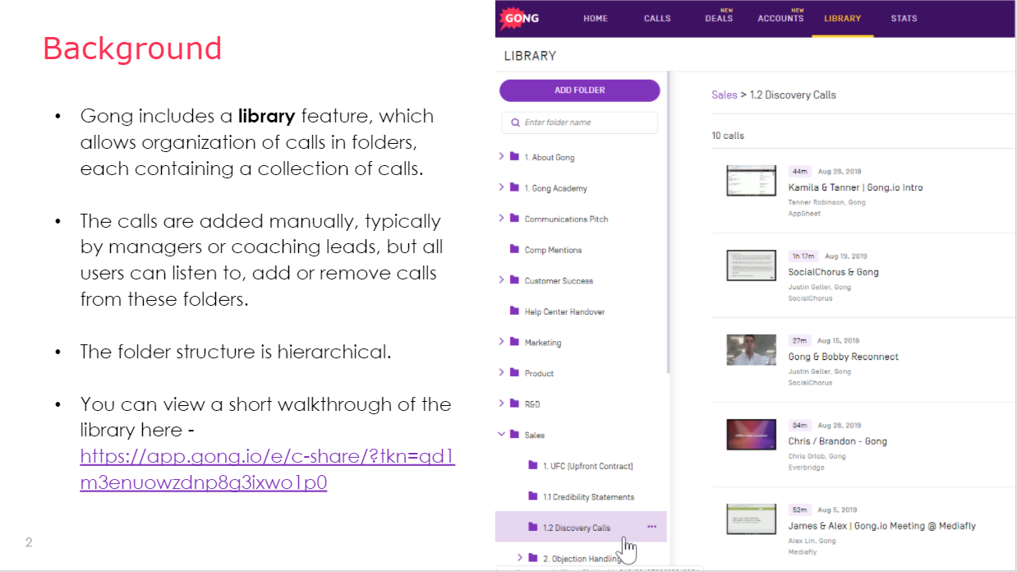Open the STATS tab
This screenshot has width=1017, height=572.
point(904,18)
